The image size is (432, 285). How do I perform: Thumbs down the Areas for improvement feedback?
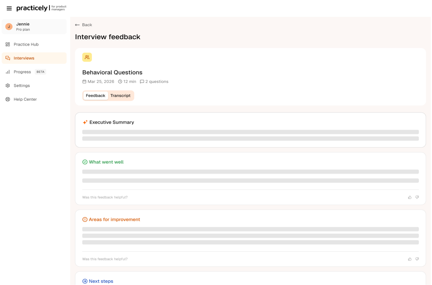click(x=417, y=259)
